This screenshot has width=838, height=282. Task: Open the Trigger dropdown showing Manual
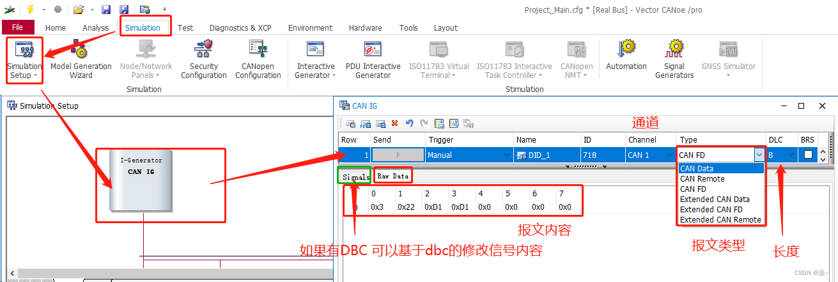click(507, 155)
